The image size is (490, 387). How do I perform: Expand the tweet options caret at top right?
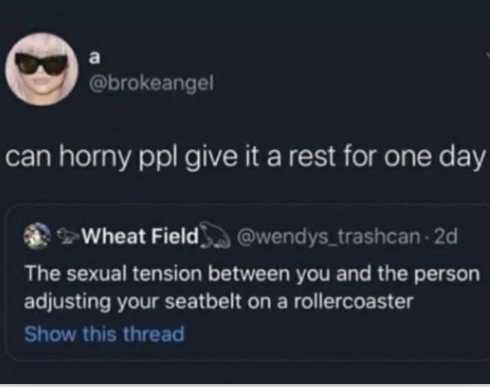pyautogui.click(x=488, y=55)
